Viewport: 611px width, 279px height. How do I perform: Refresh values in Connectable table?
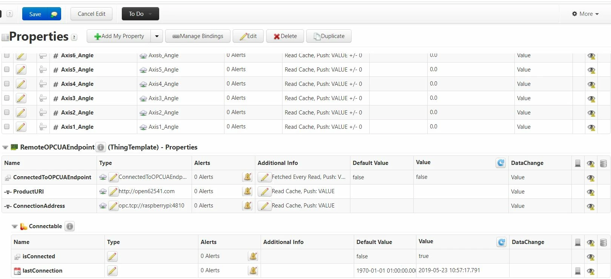501,242
